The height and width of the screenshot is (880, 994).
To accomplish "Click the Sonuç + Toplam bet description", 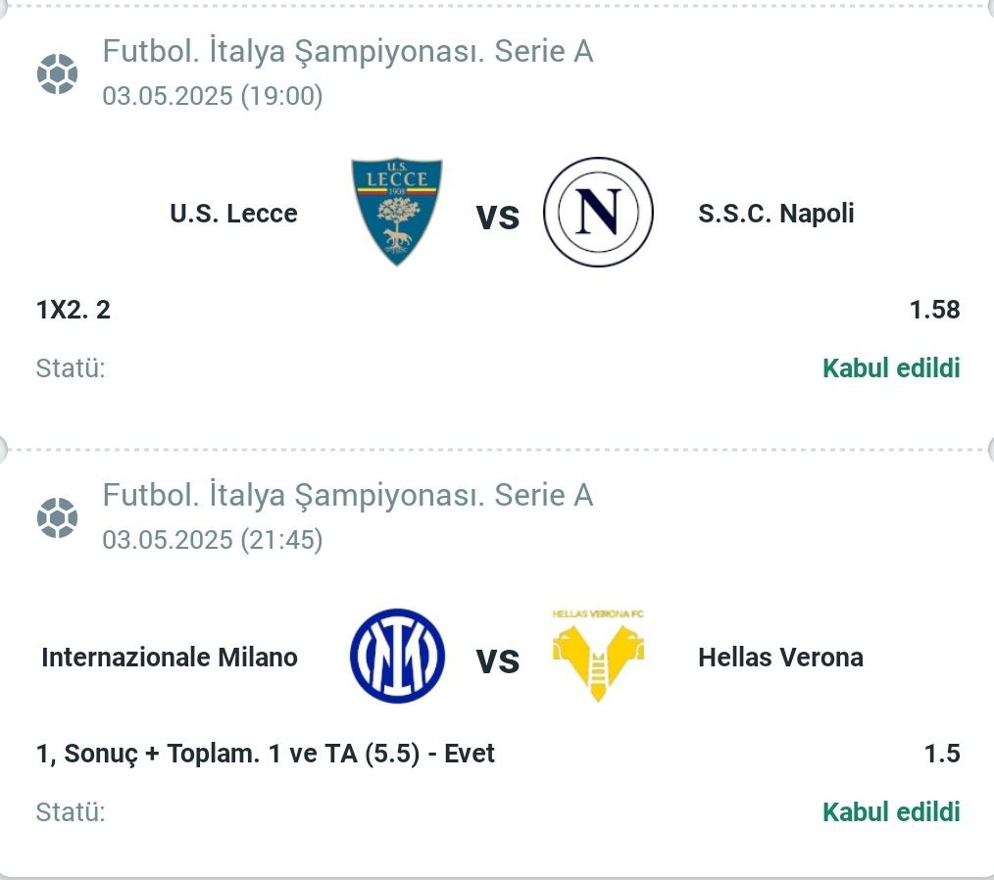I will (265, 754).
